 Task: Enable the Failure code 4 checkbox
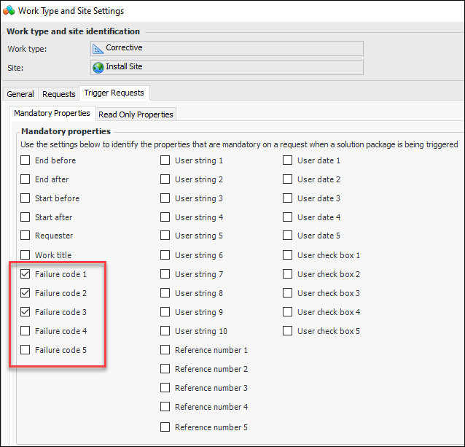(26, 331)
